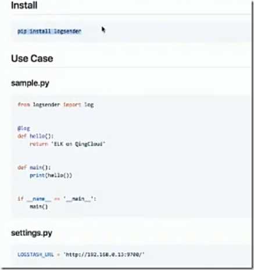The image size is (254, 270).
Task: Click the Use Case heading
Action: (x=32, y=59)
